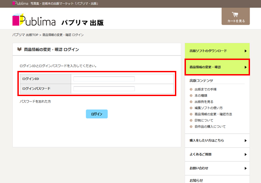Click arrow on 購入をしたい方はこちら row

tap(245, 140)
